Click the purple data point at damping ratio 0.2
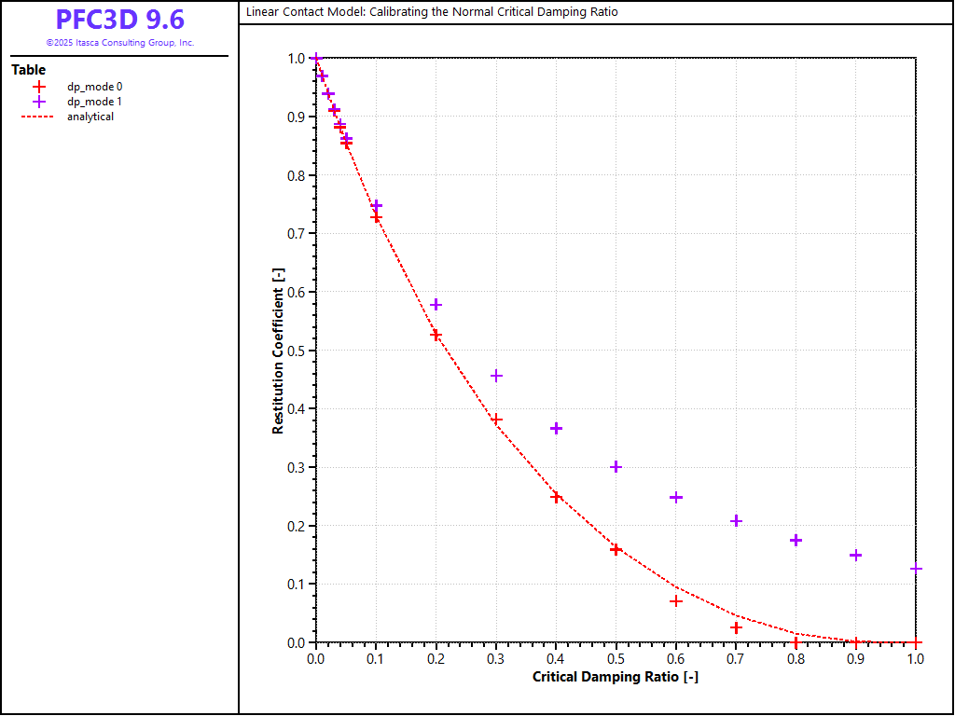This screenshot has height=716, width=955. [x=436, y=305]
